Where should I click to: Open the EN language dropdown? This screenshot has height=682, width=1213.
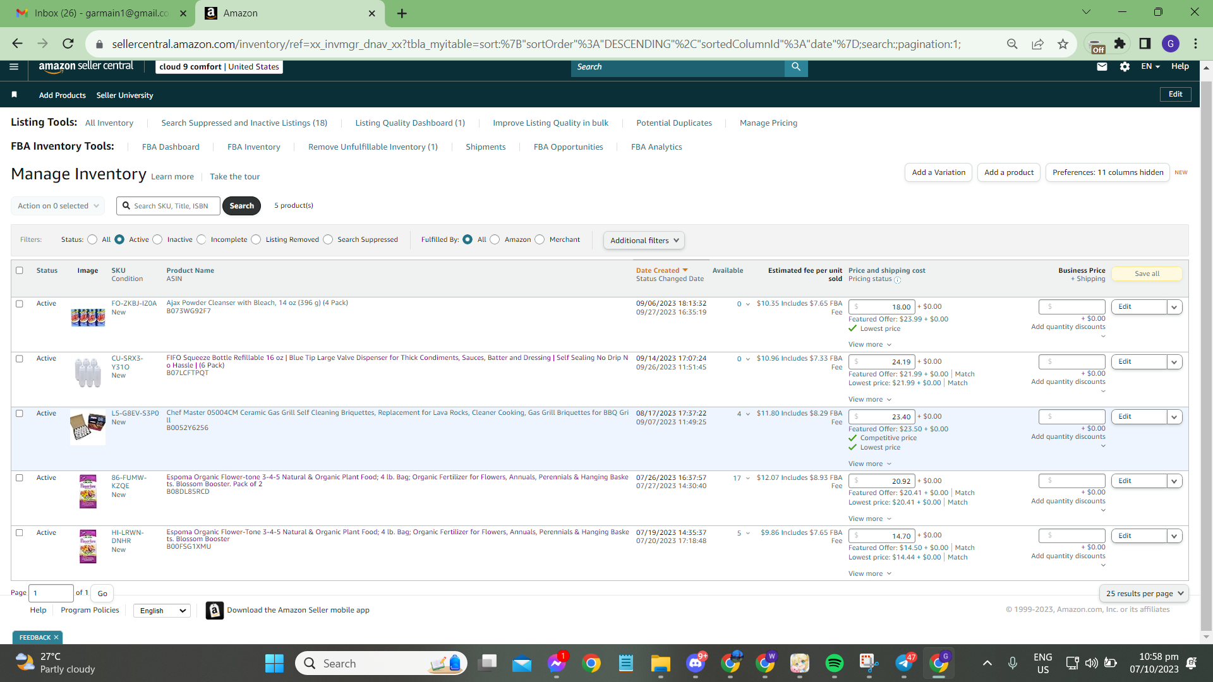tap(1150, 66)
